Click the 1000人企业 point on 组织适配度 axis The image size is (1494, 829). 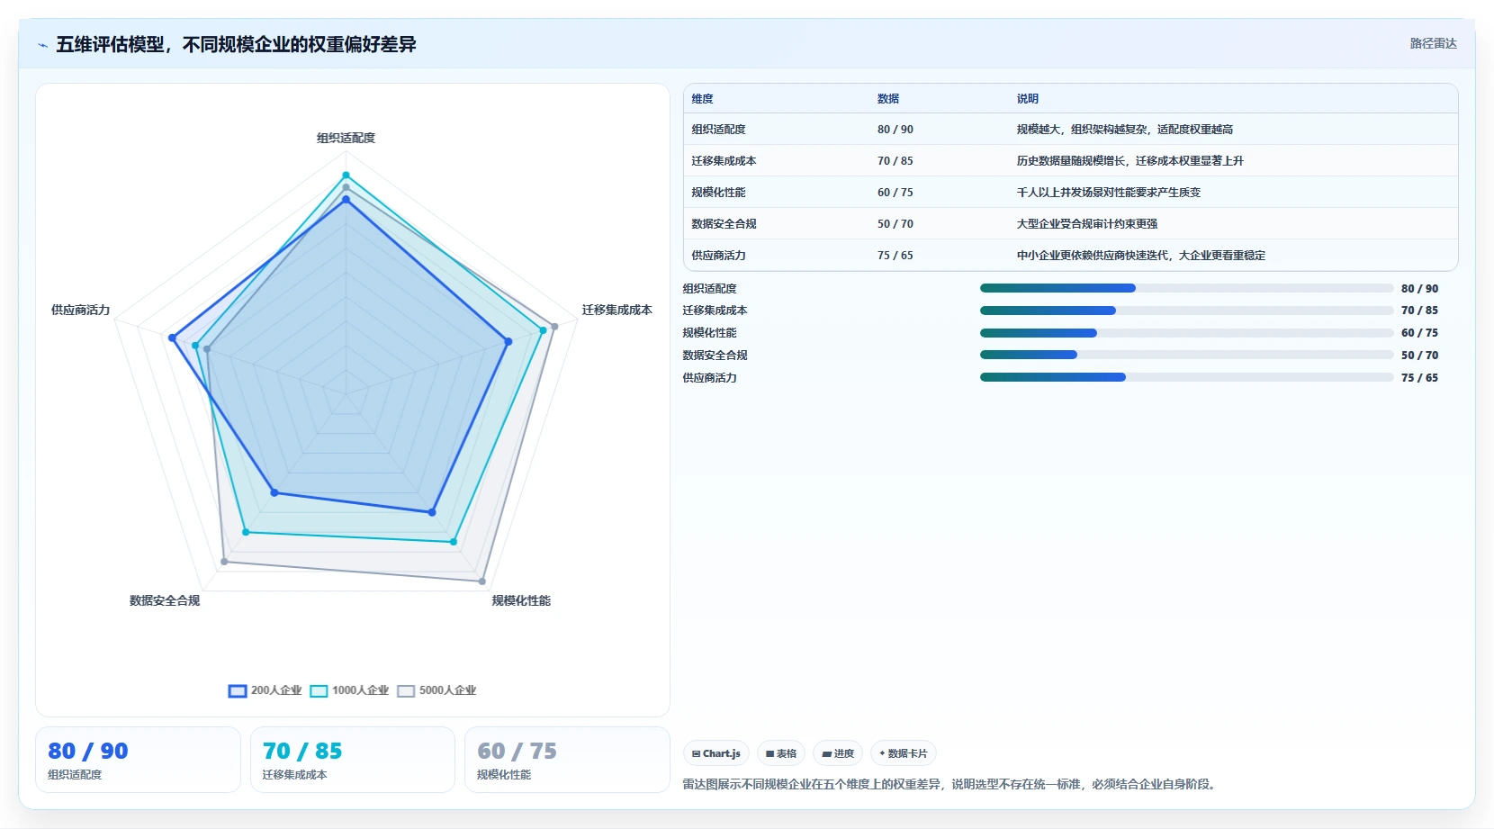(x=346, y=176)
